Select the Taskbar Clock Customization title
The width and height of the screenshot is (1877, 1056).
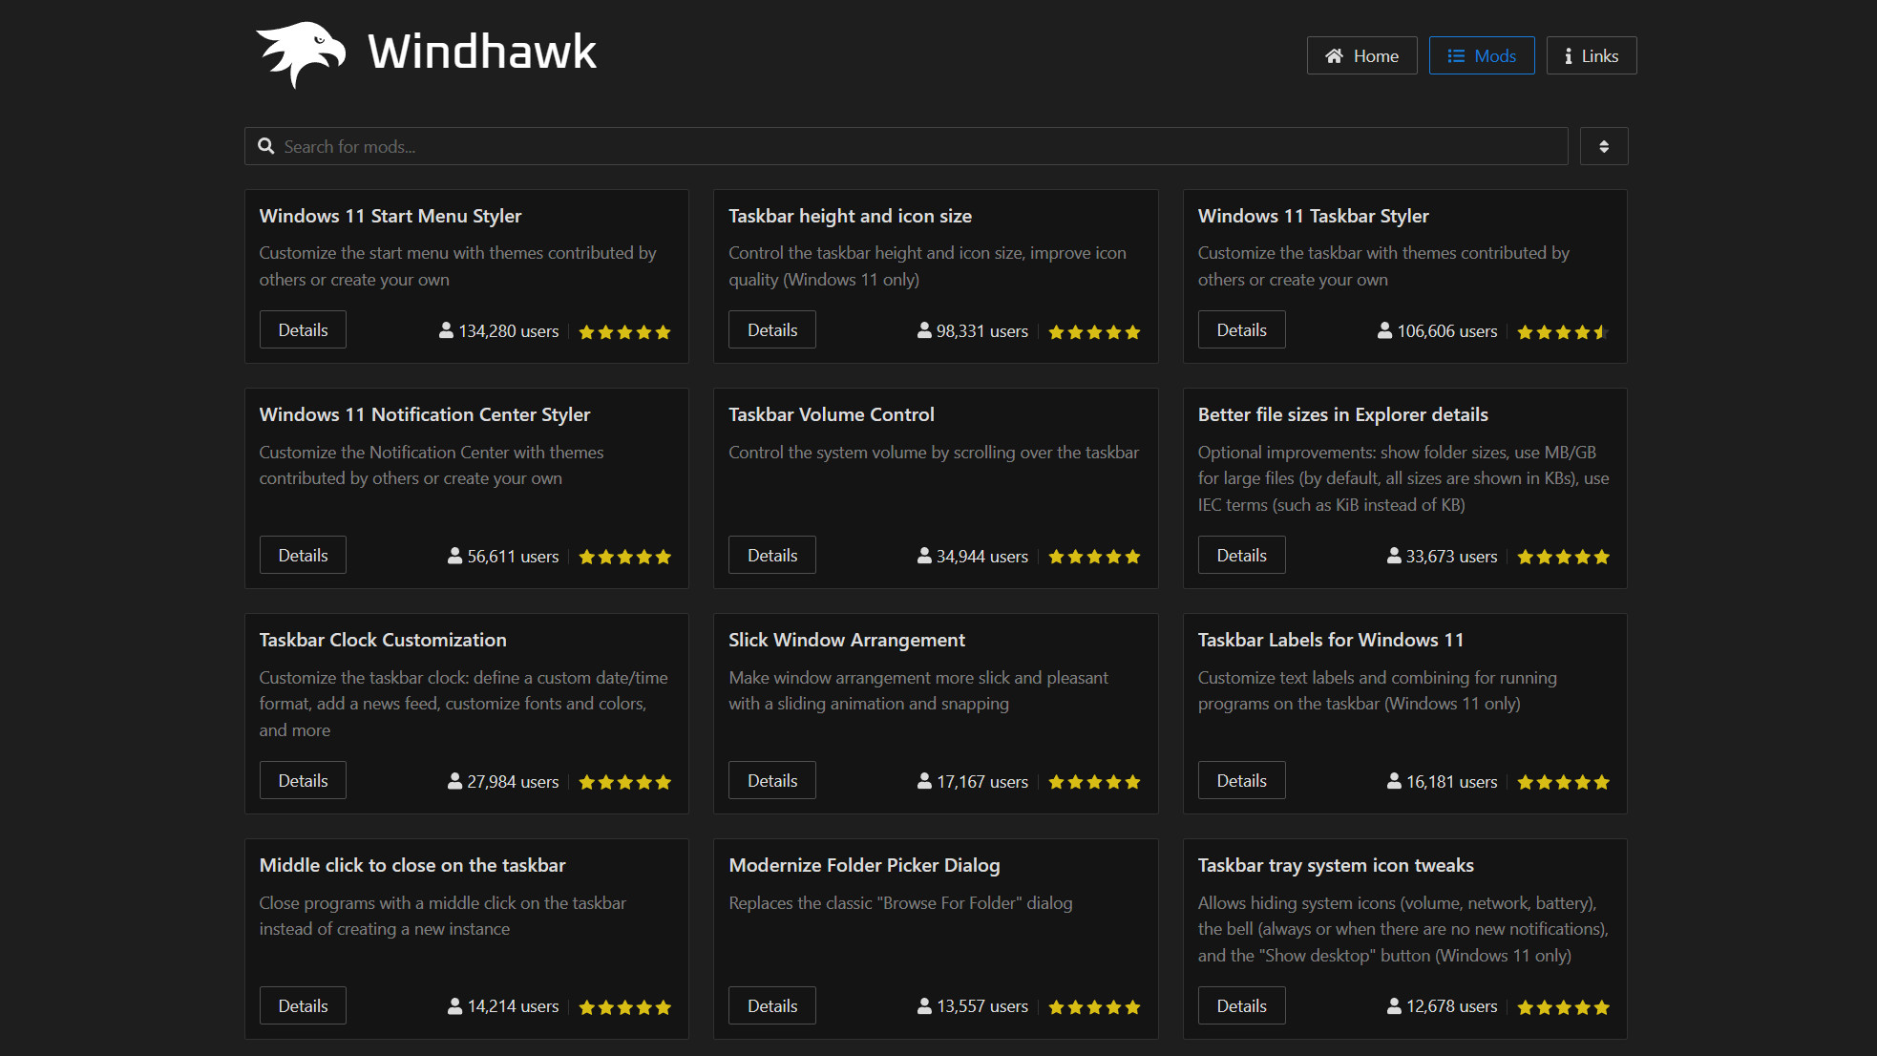[383, 640]
